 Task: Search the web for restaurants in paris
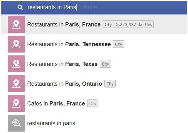tap(94, 123)
